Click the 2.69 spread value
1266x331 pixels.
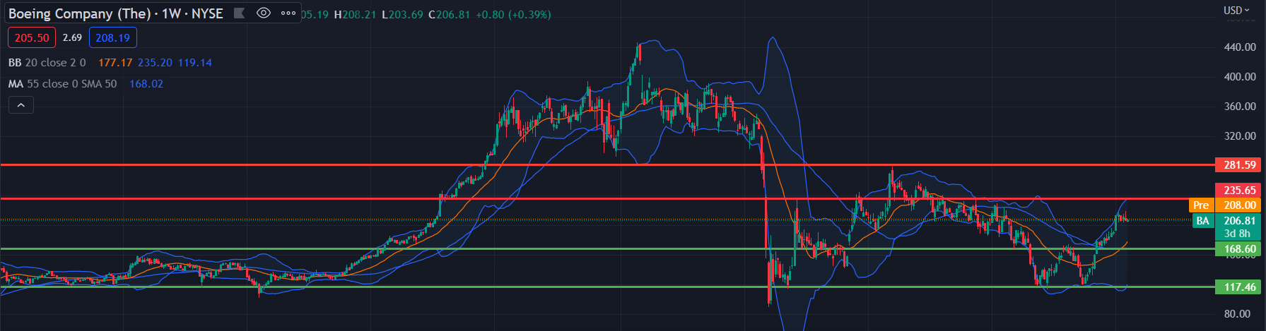pyautogui.click(x=72, y=37)
